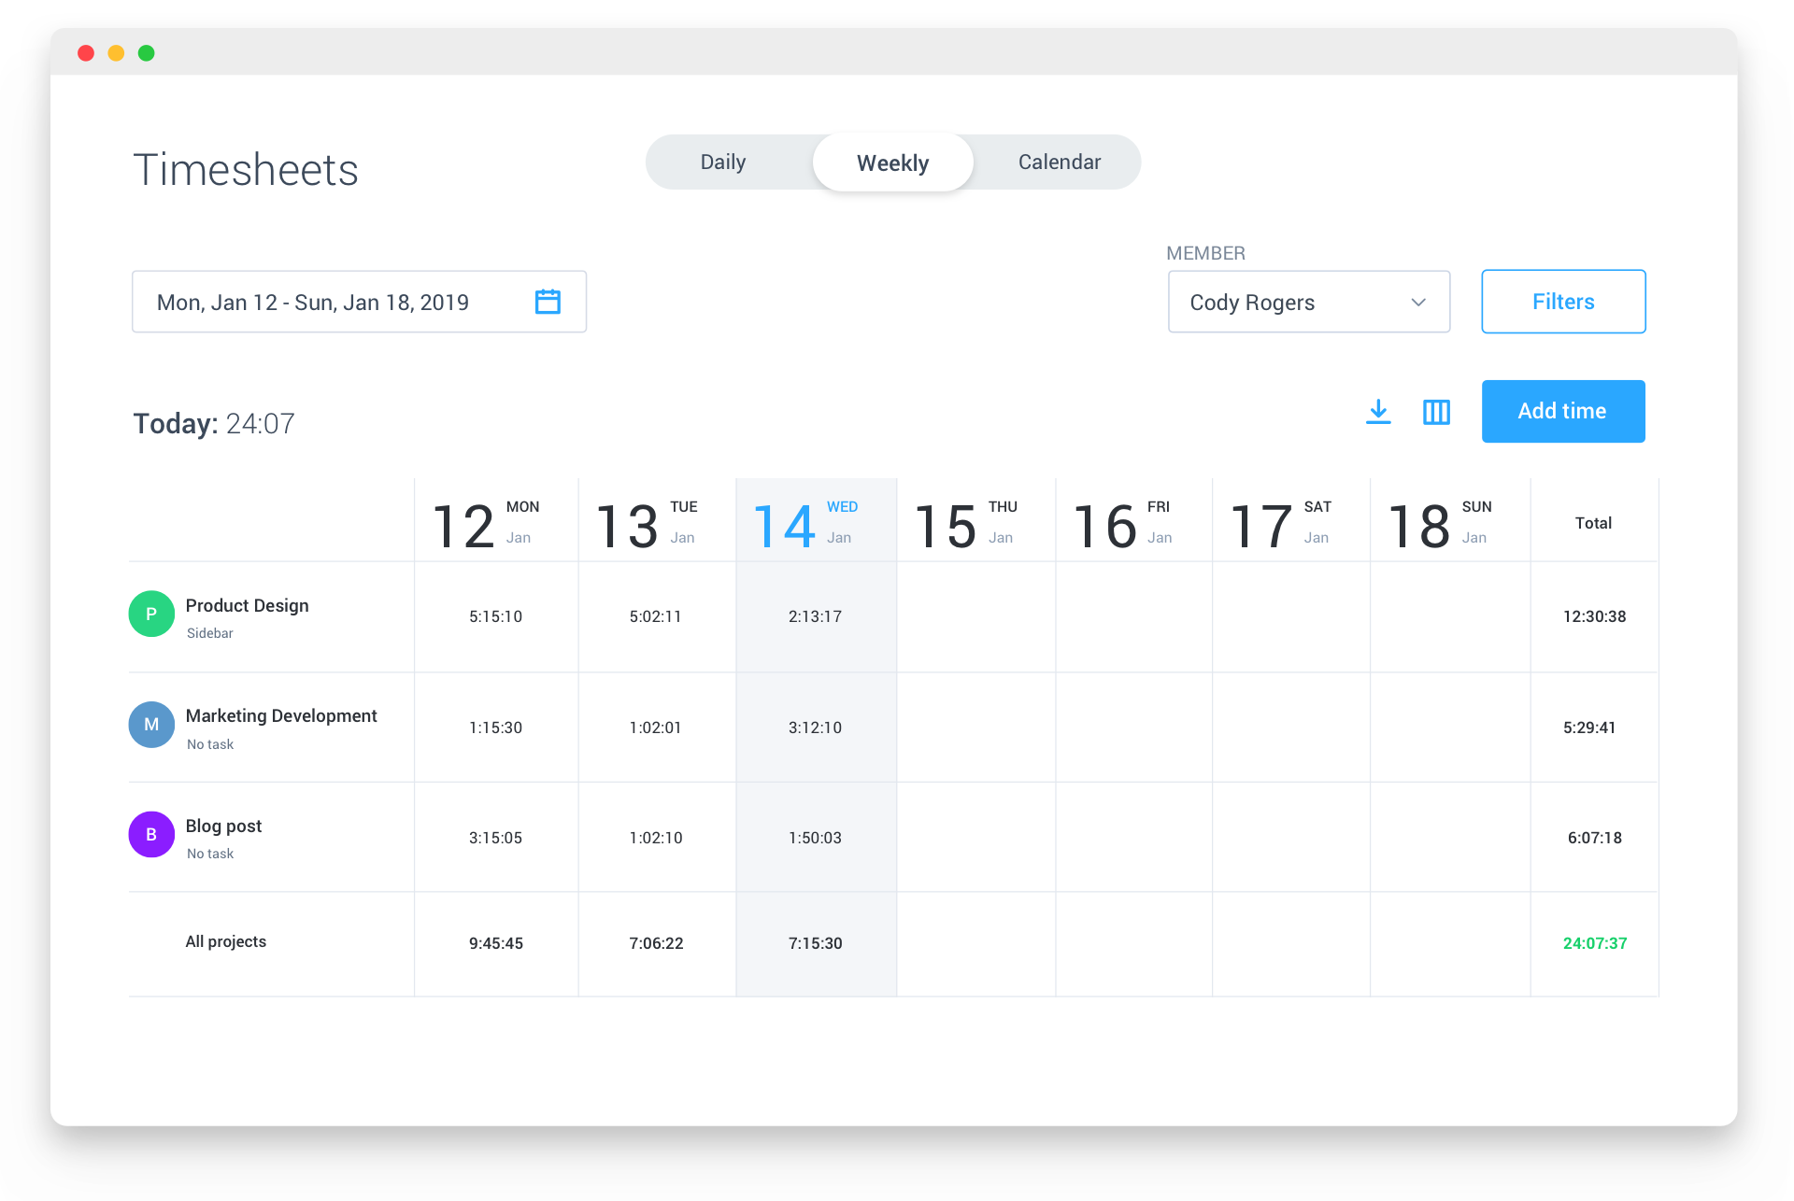Click the green weekly total 24:07:37
The height and width of the screenshot is (1201, 1794).
[1593, 943]
